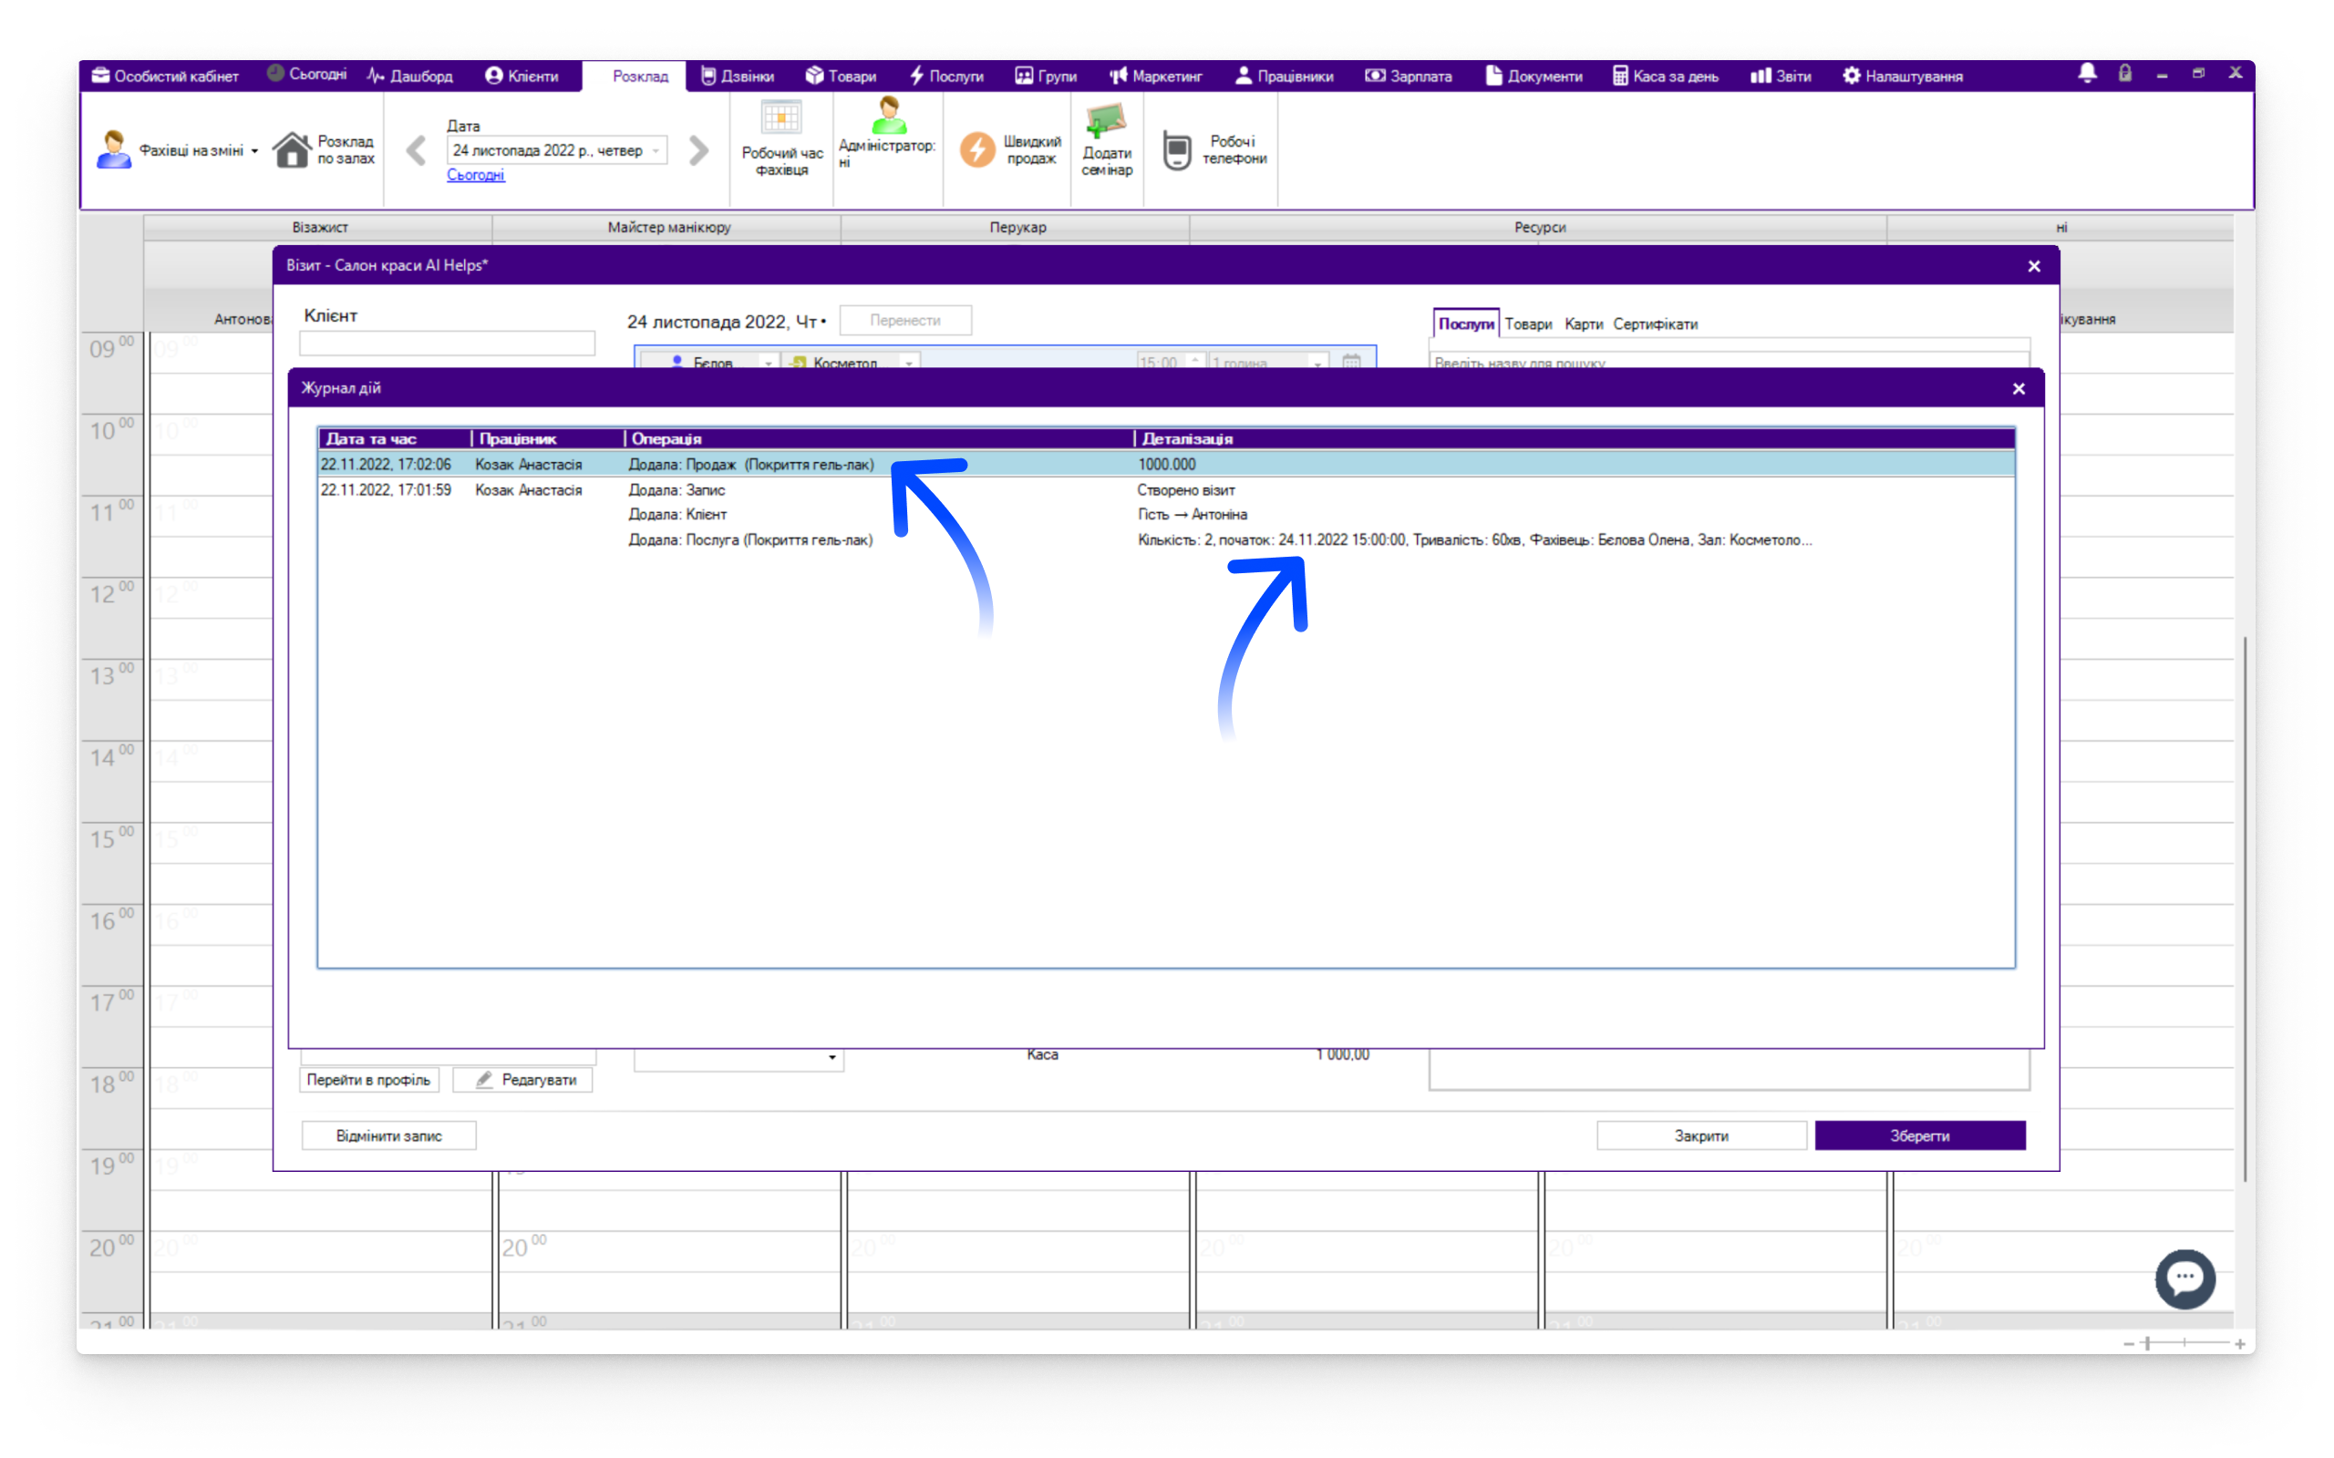Click the 'Пість → Антоніна' detail text
2334x1458 pixels.
click(x=1193, y=515)
